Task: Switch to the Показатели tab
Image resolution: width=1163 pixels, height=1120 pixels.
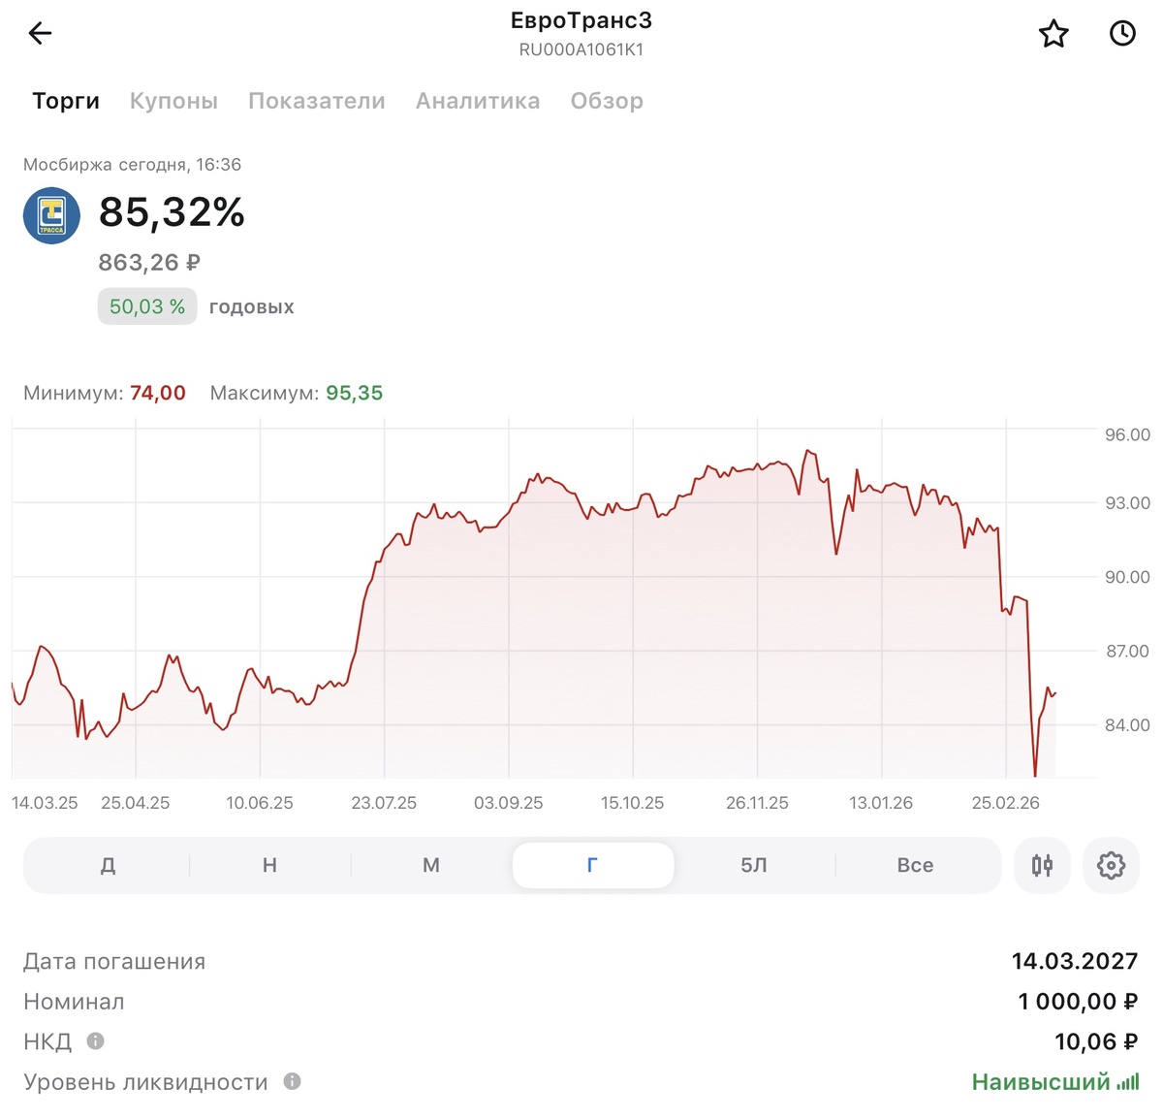Action: click(x=317, y=101)
